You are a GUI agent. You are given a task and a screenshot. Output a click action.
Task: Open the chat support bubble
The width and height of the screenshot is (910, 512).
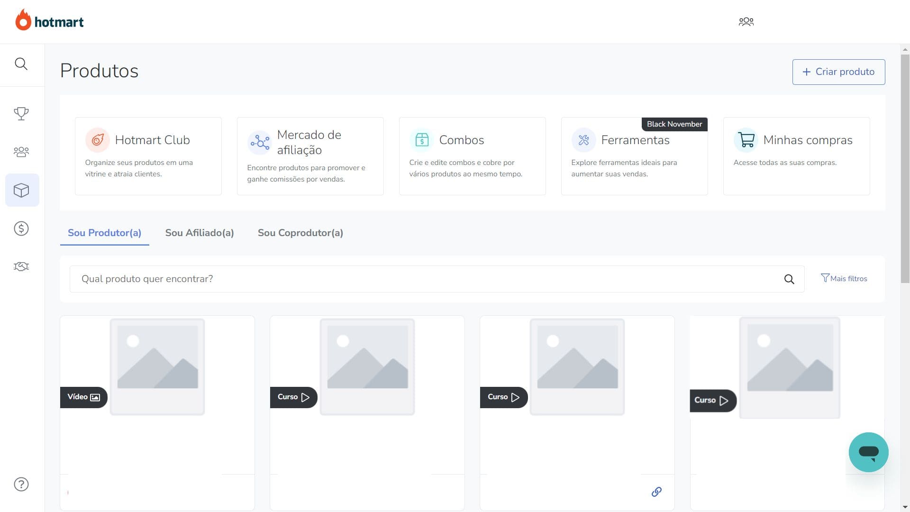pyautogui.click(x=868, y=452)
